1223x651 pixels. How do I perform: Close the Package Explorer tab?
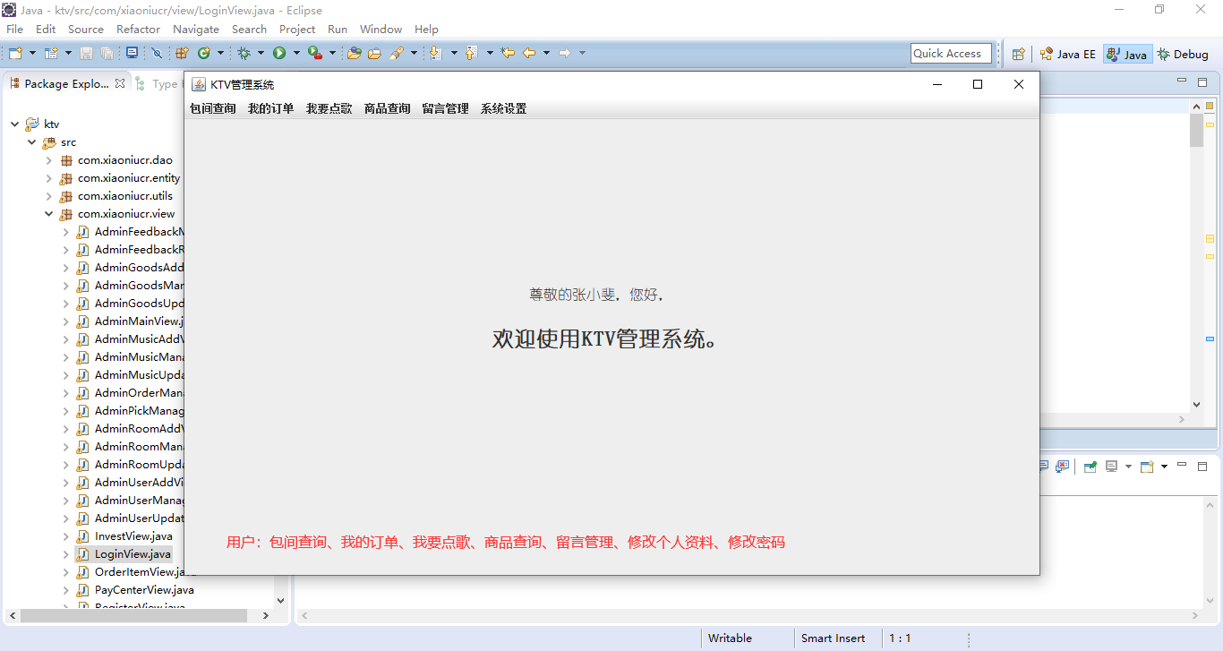(x=120, y=83)
